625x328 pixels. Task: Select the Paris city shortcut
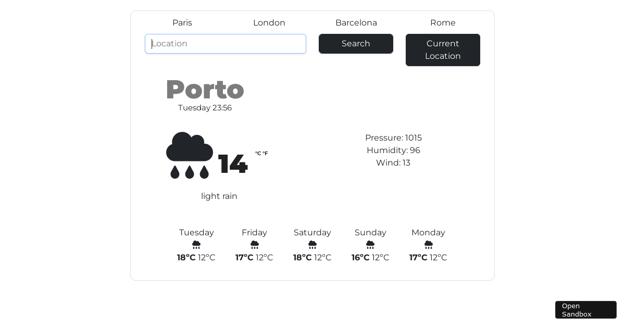[182, 23]
